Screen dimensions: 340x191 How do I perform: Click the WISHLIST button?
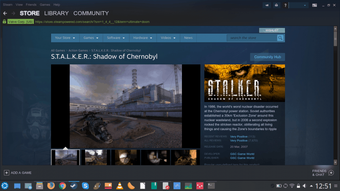272,30
